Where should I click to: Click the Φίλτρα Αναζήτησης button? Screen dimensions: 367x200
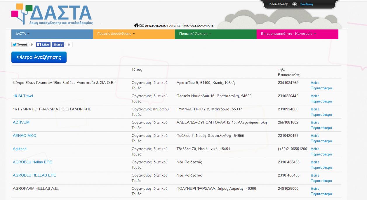click(39, 57)
